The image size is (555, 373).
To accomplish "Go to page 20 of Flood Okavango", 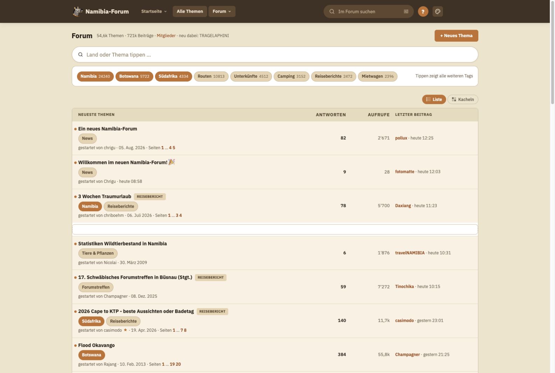I will [178, 364].
